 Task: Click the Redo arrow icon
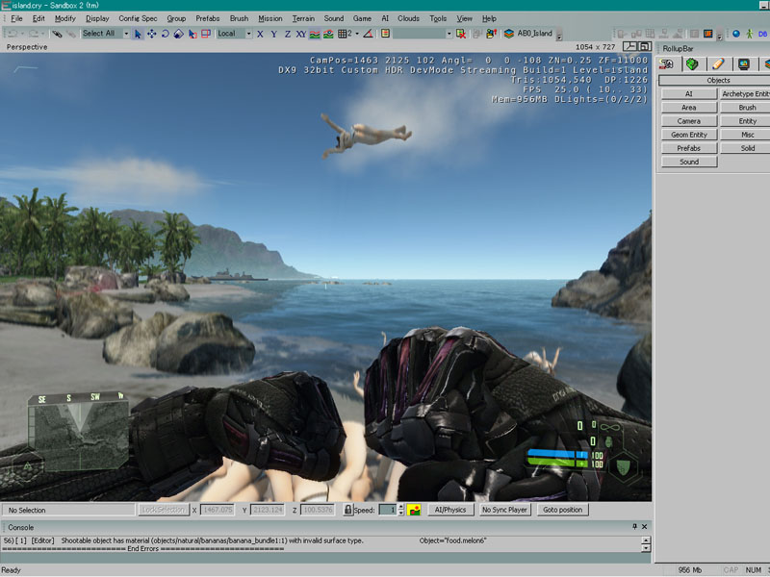(x=34, y=34)
